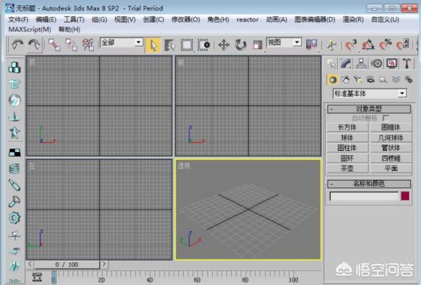Click the 球体 sphere button

tap(347, 138)
